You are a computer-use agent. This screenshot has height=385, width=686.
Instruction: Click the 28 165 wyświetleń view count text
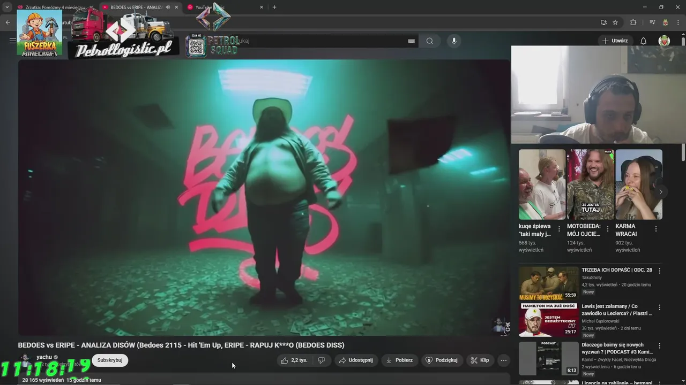tap(43, 380)
